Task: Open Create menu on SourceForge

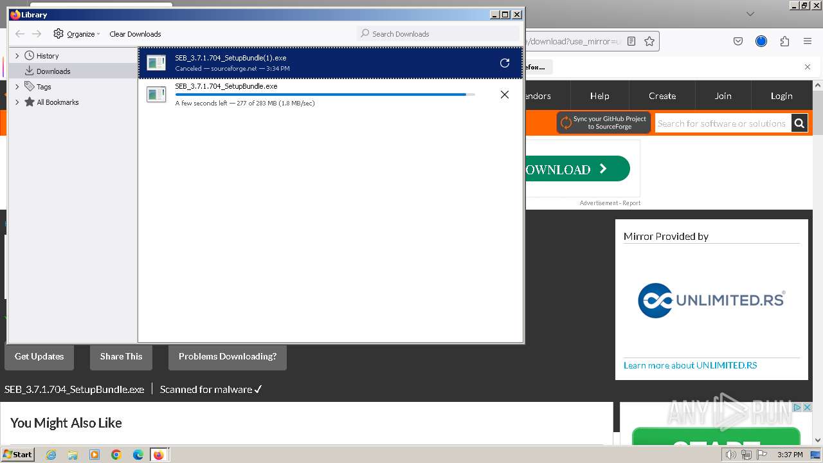Action: [x=662, y=96]
